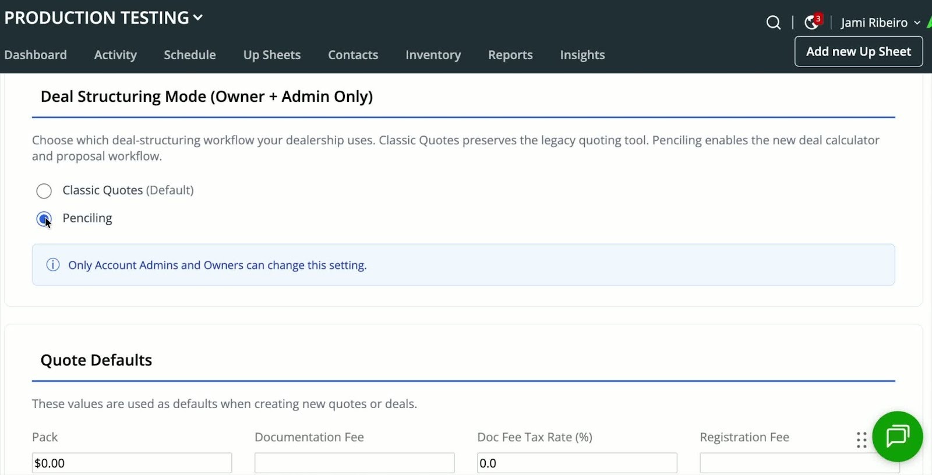Select Classic Quotes radio option

(x=44, y=191)
